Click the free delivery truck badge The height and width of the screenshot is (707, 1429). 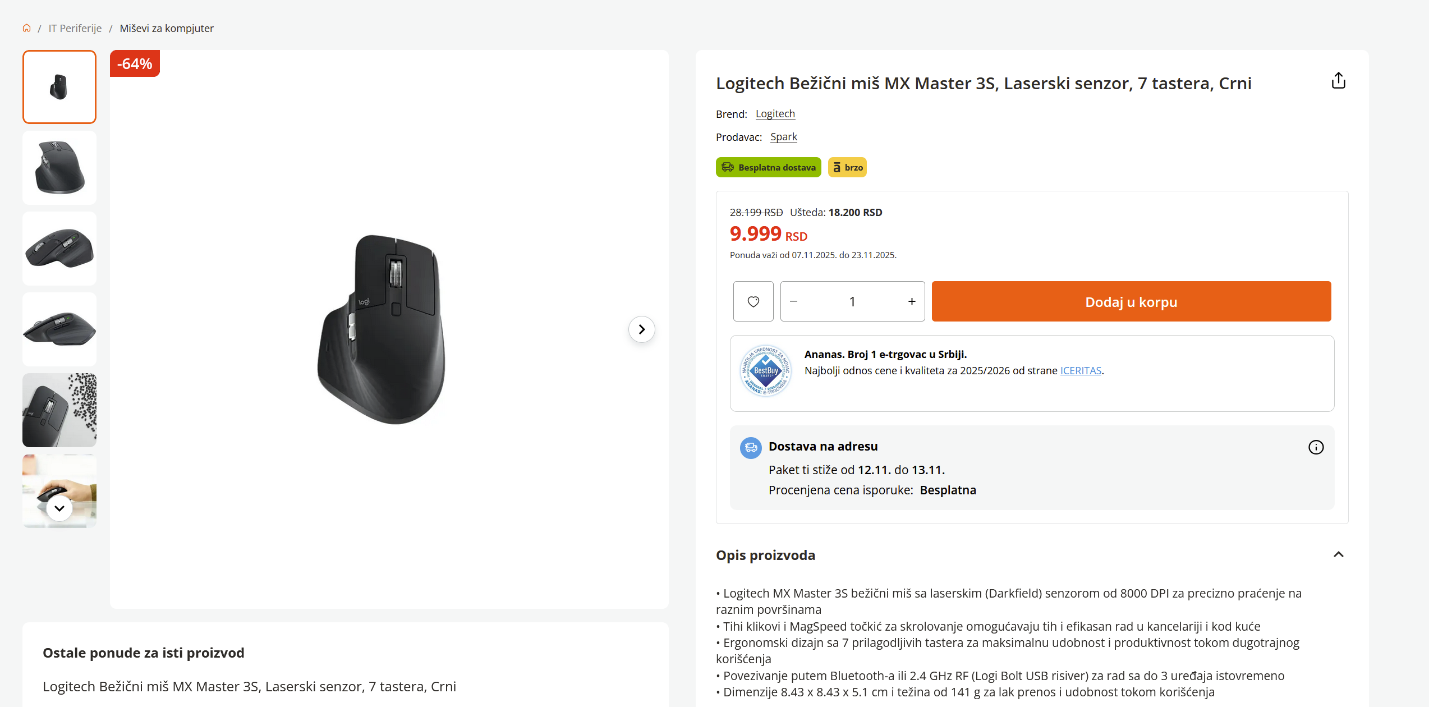[x=768, y=167]
